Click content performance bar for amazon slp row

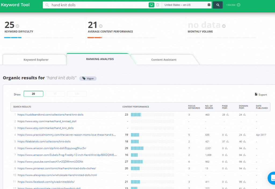(x=153, y=148)
